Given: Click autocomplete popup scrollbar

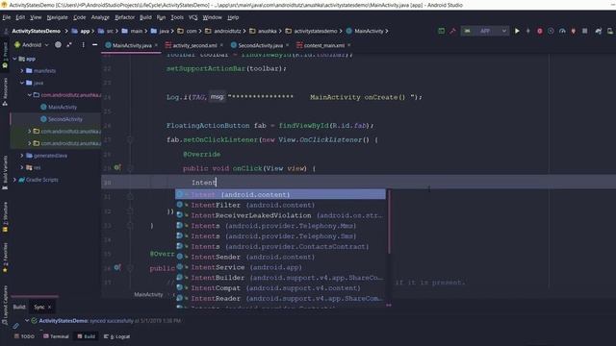Looking at the screenshot, I should (389, 222).
